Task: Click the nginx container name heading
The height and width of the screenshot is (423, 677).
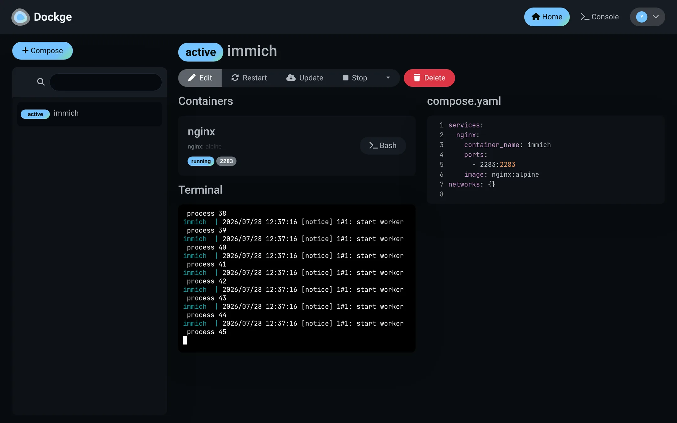Action: [201, 132]
